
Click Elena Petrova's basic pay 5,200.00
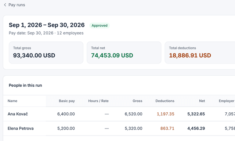click(x=66, y=129)
